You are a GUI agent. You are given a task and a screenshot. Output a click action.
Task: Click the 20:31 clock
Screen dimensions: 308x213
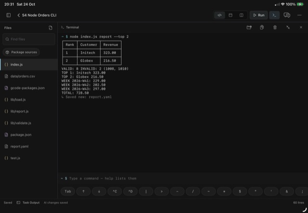9,4
